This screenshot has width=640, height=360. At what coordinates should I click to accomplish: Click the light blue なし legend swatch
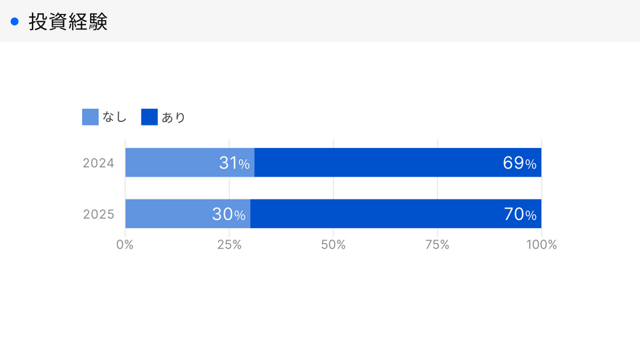[90, 117]
